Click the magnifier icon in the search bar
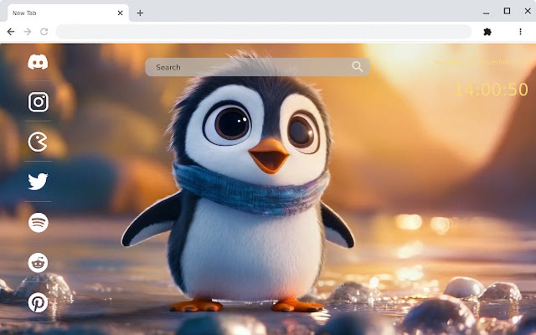 tap(358, 67)
